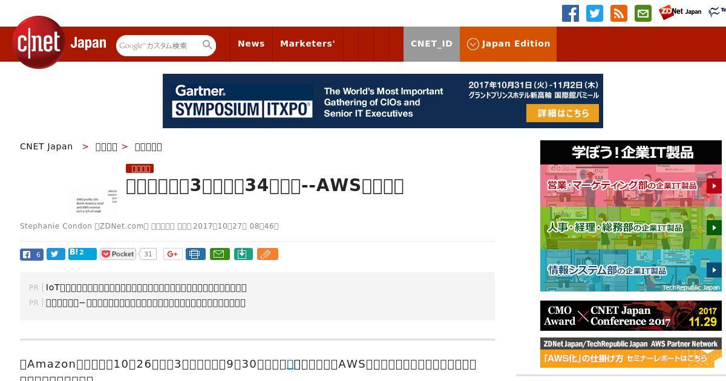Image resolution: width=726 pixels, height=381 pixels.
Task: Submit search with magnifier icon
Action: pos(208,45)
